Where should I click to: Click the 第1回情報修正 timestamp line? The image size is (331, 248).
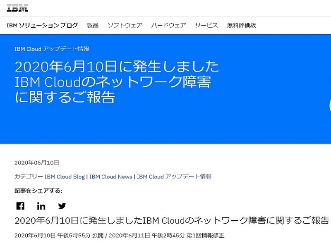119,235
